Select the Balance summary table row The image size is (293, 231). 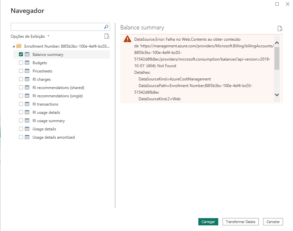[x=62, y=54]
